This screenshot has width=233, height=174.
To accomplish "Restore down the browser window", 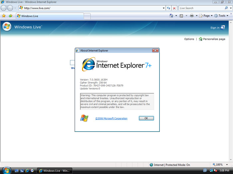I will (x=222, y=2).
